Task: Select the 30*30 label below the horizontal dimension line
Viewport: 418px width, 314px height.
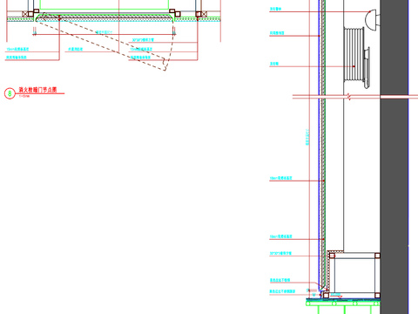Action: (x=143, y=40)
